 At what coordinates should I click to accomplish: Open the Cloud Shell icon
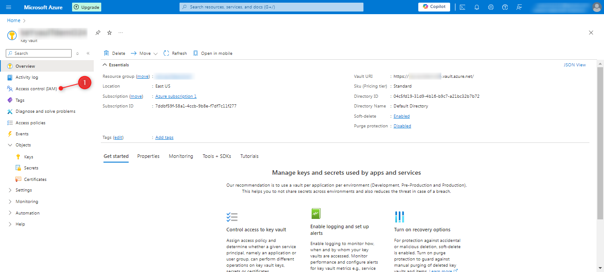click(x=462, y=7)
